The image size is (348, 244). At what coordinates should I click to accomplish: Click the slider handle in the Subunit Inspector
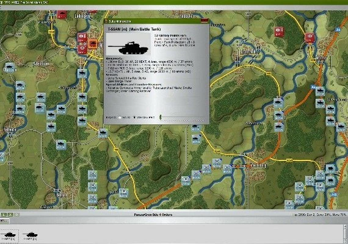pos(161,117)
